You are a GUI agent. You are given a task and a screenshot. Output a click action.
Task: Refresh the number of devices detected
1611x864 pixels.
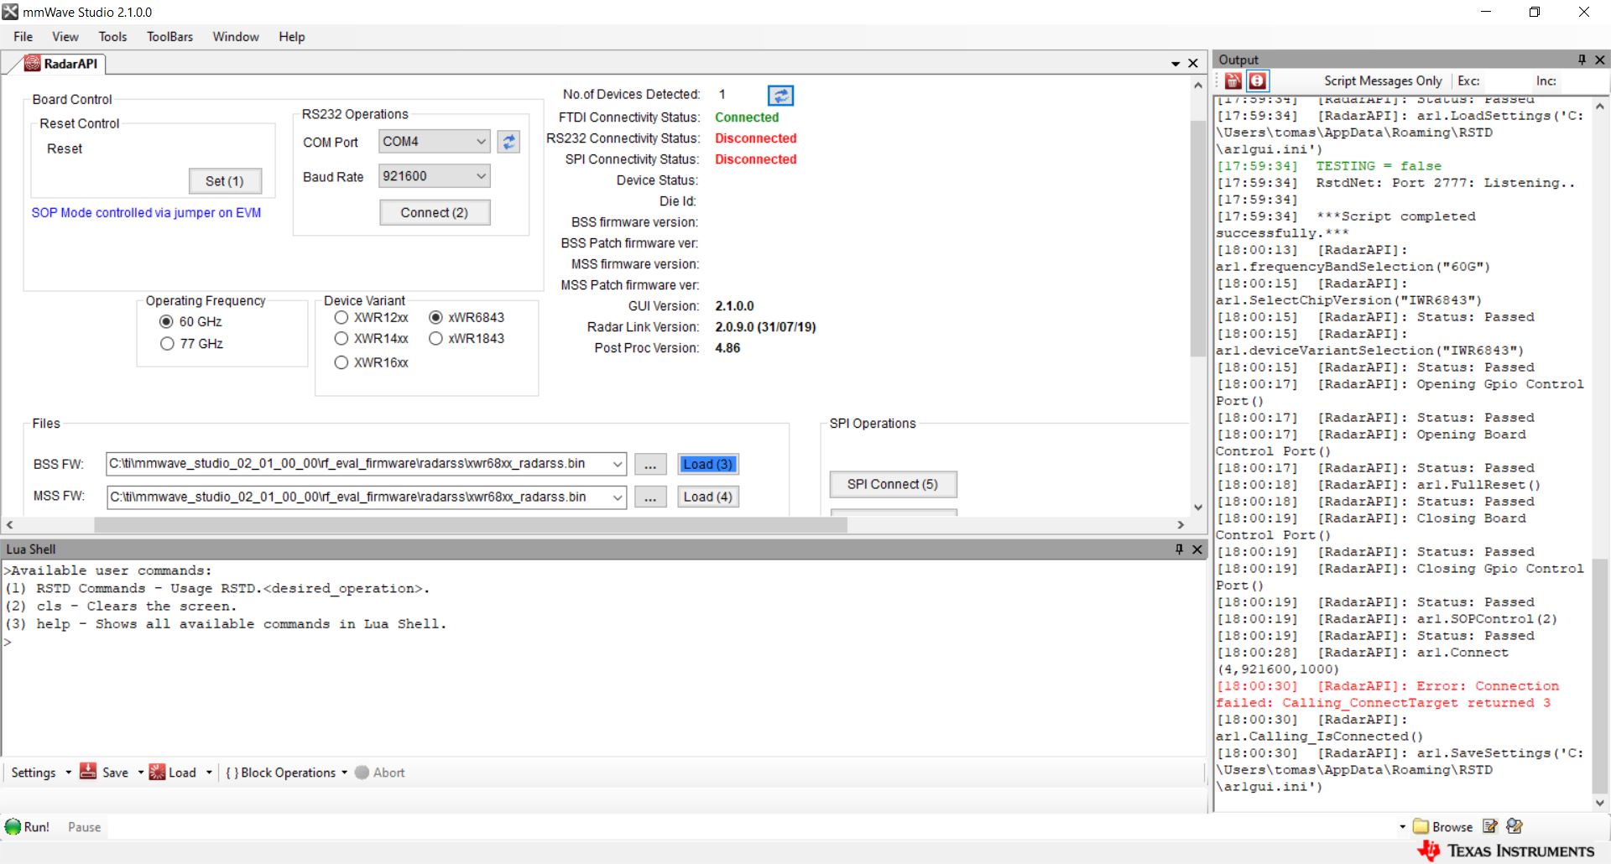(x=780, y=96)
